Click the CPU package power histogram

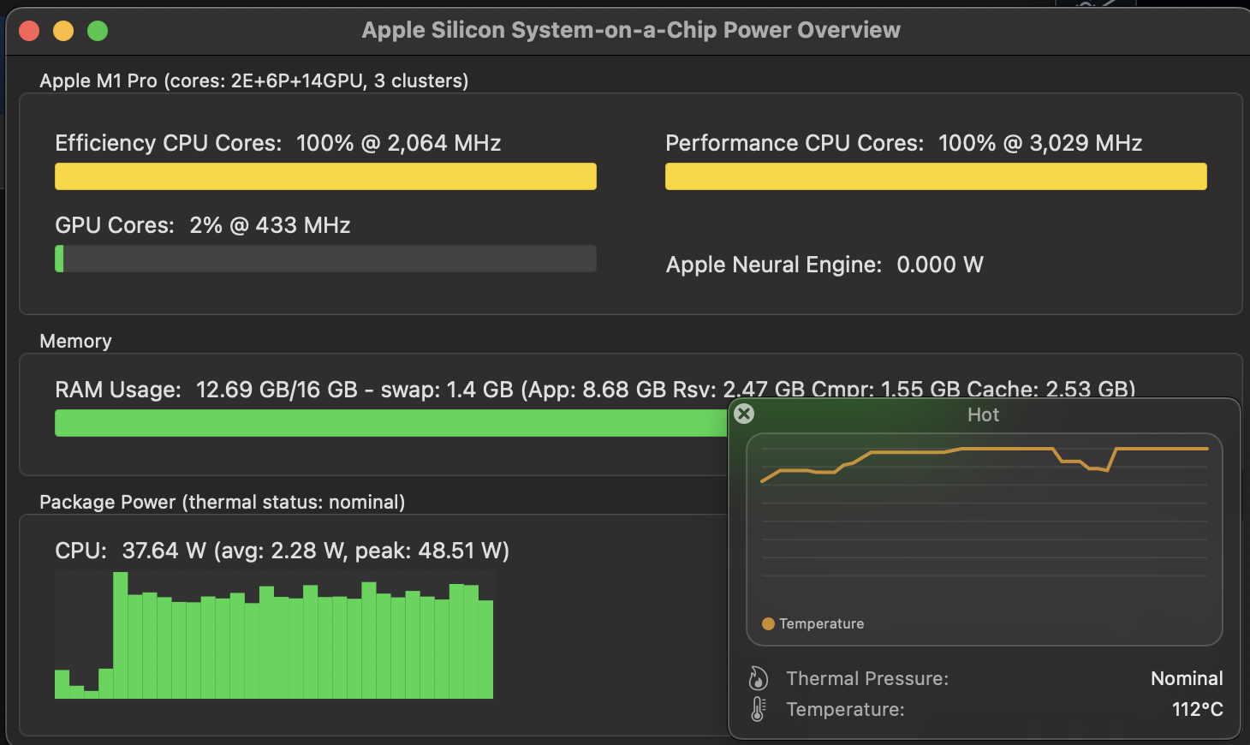click(274, 635)
